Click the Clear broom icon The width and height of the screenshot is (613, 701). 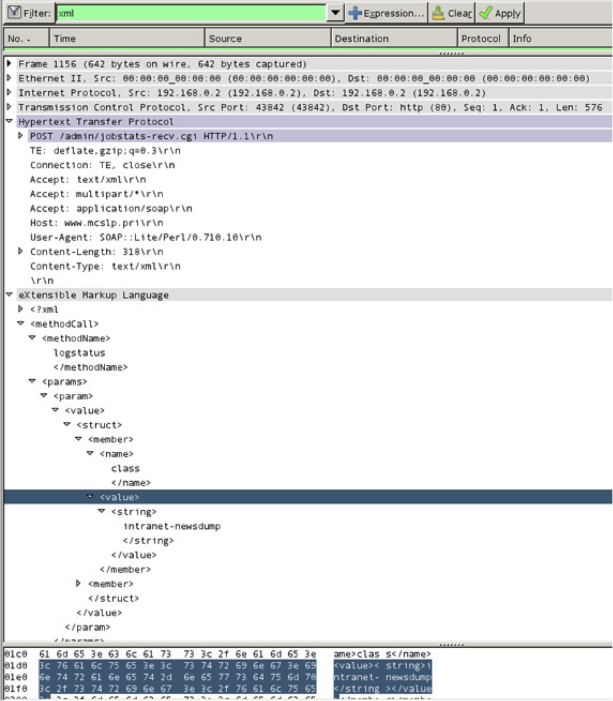coord(438,12)
